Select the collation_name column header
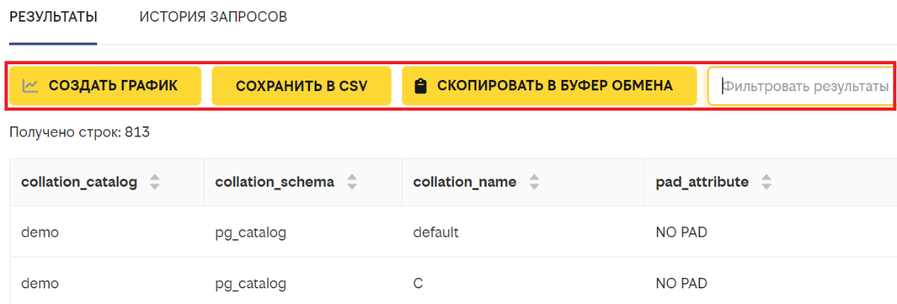The width and height of the screenshot is (897, 304). pos(523,182)
